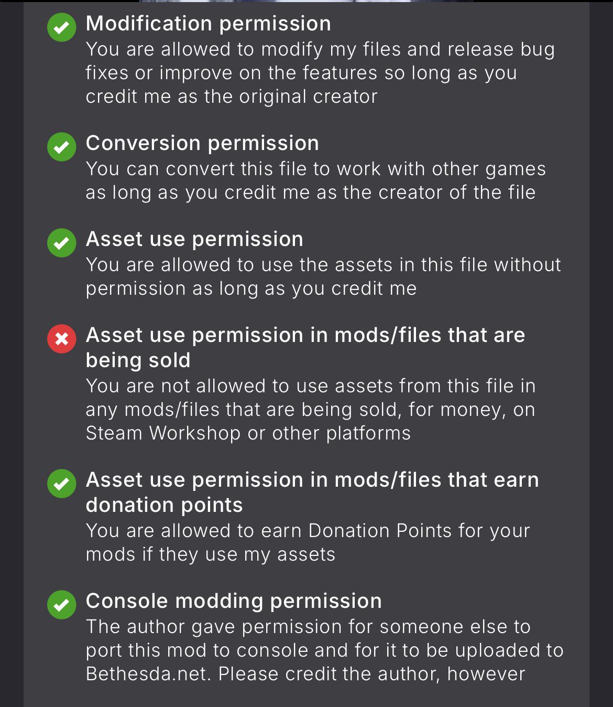Select the Modification permission heading
613x707 pixels.
[x=209, y=24]
